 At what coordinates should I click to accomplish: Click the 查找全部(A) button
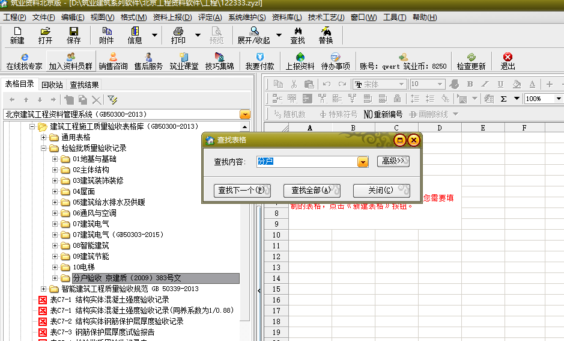coord(311,191)
